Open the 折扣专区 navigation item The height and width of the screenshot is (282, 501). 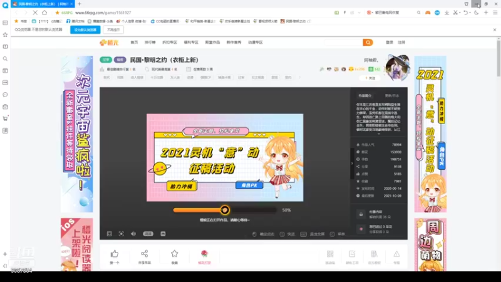170,42
